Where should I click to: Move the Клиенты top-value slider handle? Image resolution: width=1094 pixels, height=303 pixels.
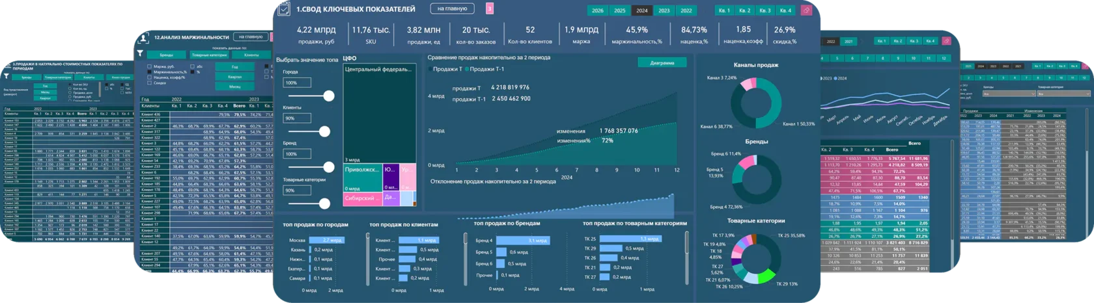(324, 131)
